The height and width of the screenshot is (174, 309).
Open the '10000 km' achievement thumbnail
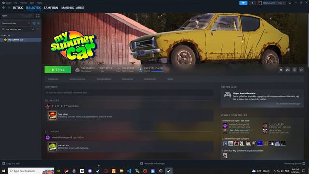53,147
